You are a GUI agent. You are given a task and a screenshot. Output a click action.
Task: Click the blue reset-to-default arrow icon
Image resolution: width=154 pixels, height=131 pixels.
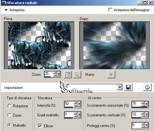147,87
